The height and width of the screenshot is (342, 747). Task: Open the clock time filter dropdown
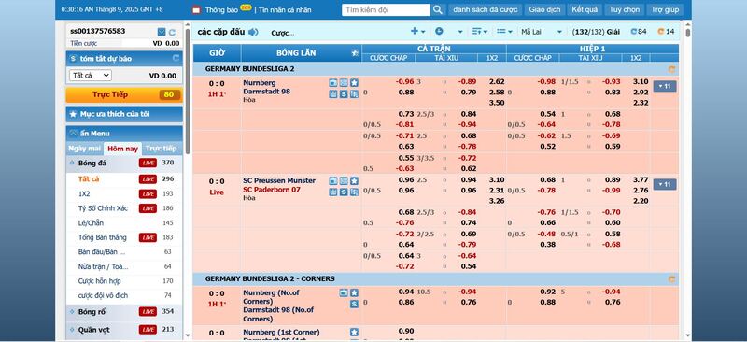pos(448,32)
